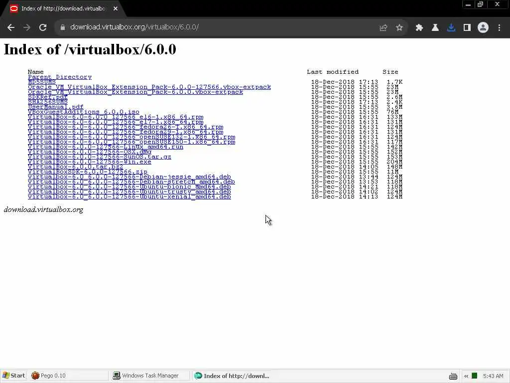Open UserManual.pdf link
This screenshot has height=383, width=510.
(56, 107)
